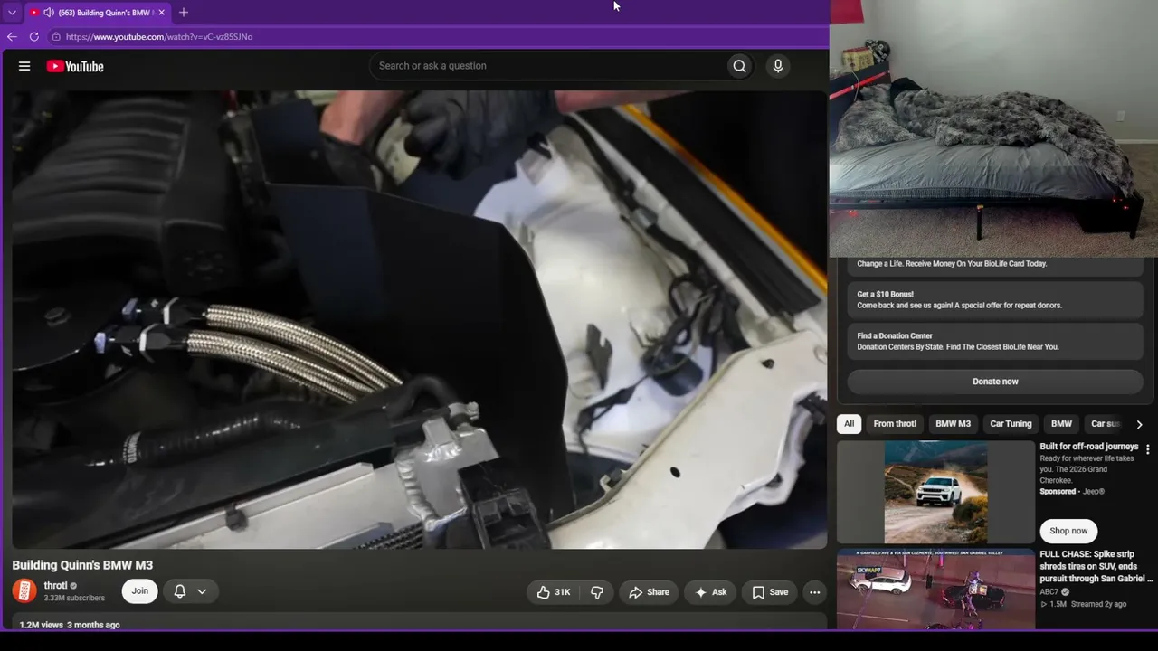Open the FULL CHASE video thumbnail
This screenshot has height=651, width=1158.
pos(935,589)
